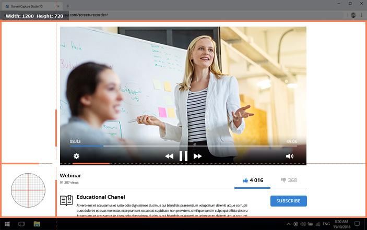Click the Educational Chanel book icon

66,200
